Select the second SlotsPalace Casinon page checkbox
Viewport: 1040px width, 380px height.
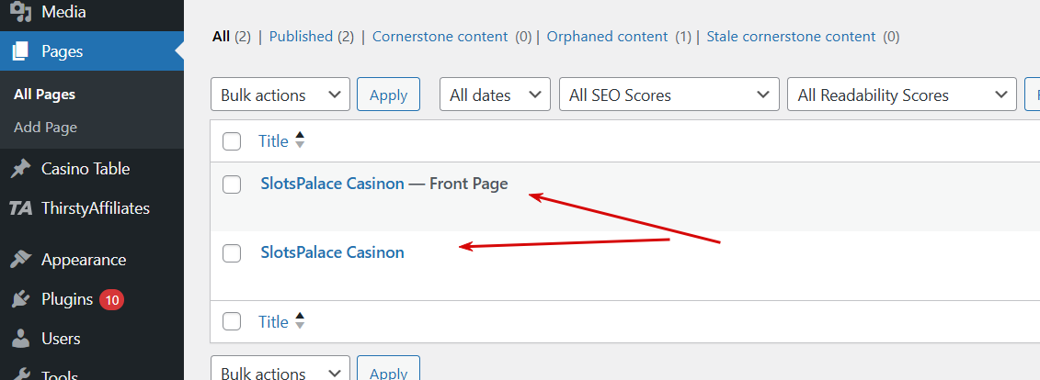[x=232, y=253]
